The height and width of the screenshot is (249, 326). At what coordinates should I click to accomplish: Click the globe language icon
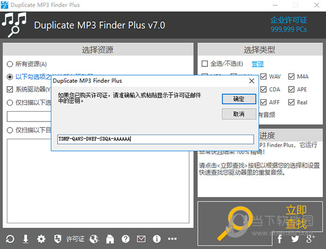point(94,239)
